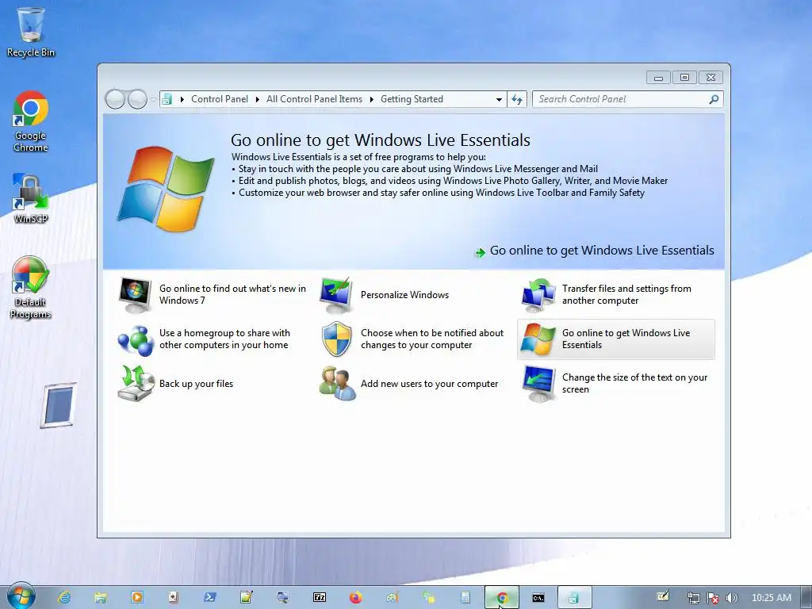Open Action Center flag tray icon
The width and height of the screenshot is (812, 609).
click(x=713, y=598)
